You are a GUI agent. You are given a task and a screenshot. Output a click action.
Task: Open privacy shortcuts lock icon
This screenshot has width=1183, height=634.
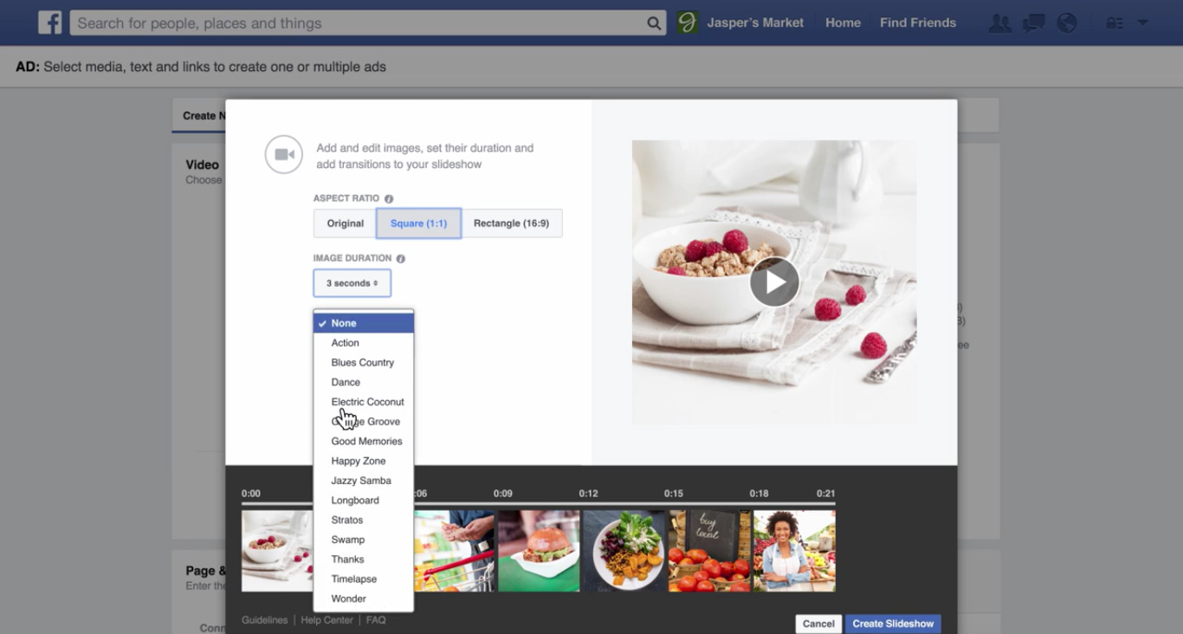[x=1115, y=23]
